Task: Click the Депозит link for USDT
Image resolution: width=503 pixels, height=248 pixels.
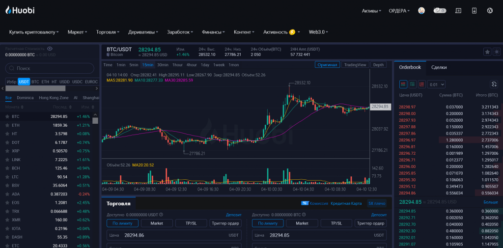Action: [234, 215]
